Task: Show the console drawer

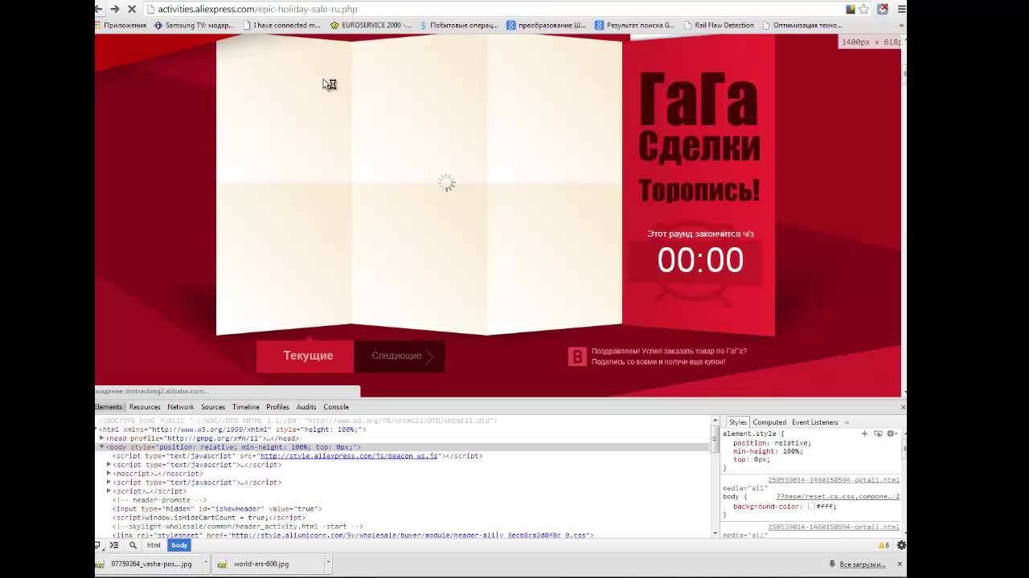Action: [x=114, y=545]
